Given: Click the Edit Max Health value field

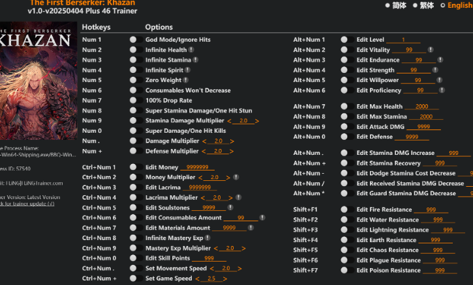Looking at the screenshot, I should pyautogui.click(x=419, y=107).
